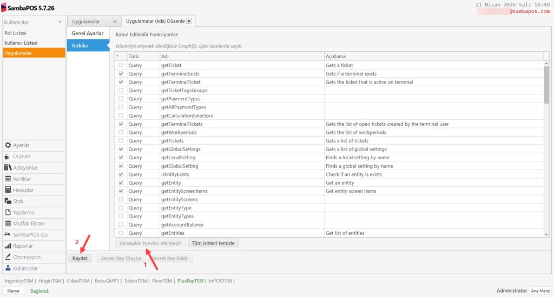Viewport: 554px width, 297px height.
Task: Click scrollbar down arrow in function list
Action: coord(546,234)
